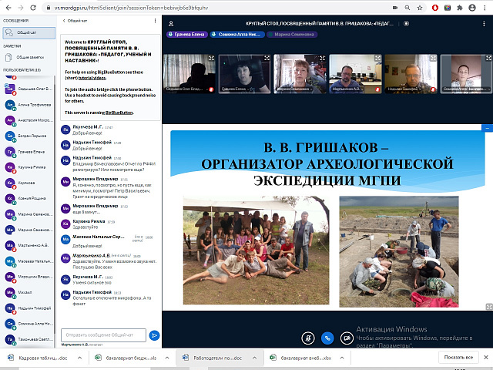Open Мартыненко А.В. webcam name dropdown

[x=347, y=89]
